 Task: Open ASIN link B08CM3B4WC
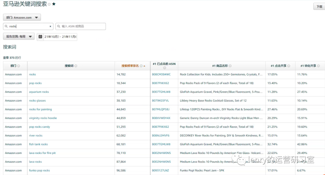pyautogui.click(x=161, y=74)
